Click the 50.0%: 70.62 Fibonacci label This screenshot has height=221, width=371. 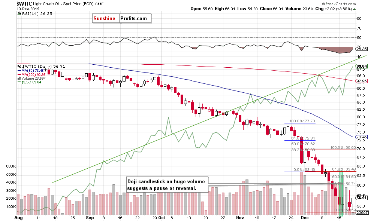pos(303,144)
